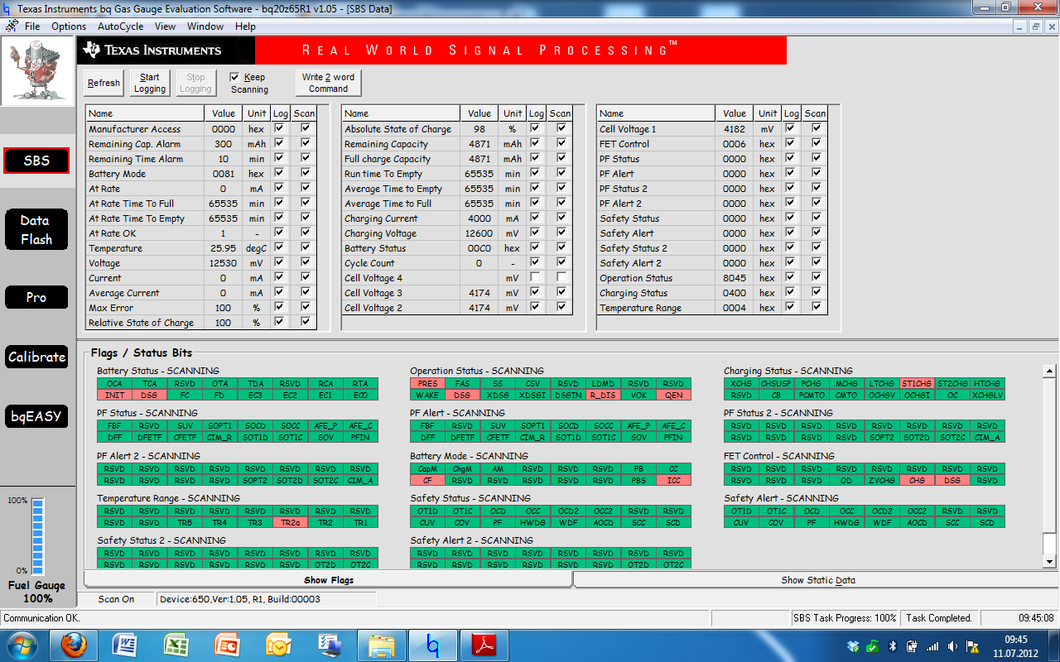Toggle Scan checkbox for FET Control row
Image resolution: width=1060 pixels, height=662 pixels.
point(817,143)
